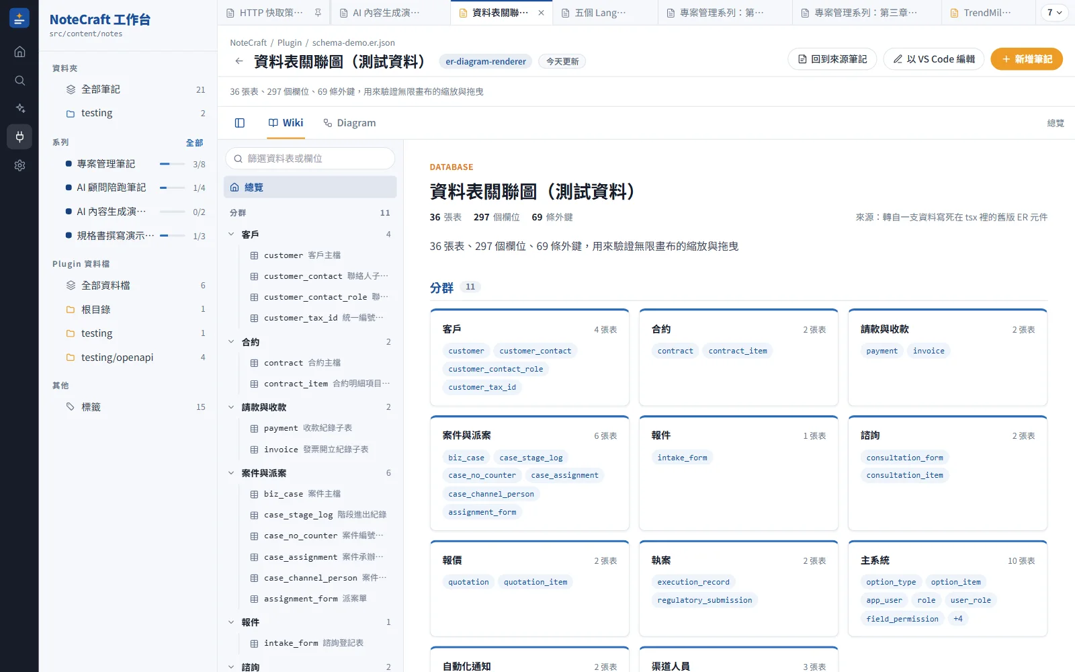Open the 標籤 tags item
The image size is (1075, 672).
(128, 407)
